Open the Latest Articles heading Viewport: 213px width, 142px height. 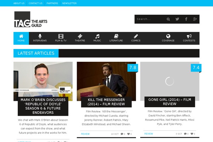tap(36, 53)
